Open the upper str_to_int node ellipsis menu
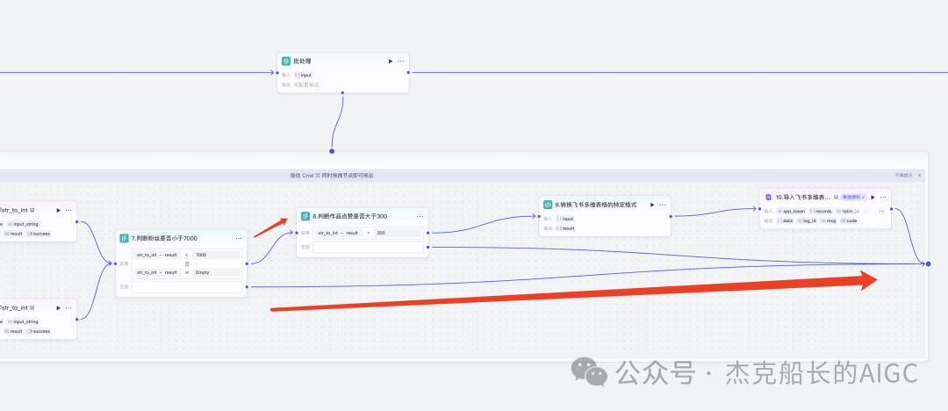 (69, 210)
